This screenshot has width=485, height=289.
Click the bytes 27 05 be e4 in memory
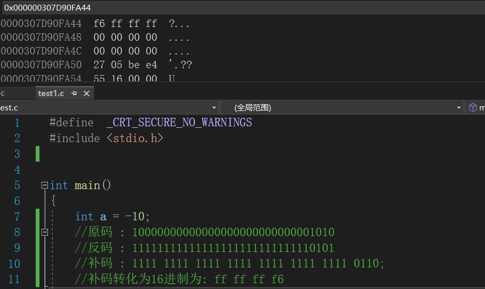pos(125,65)
